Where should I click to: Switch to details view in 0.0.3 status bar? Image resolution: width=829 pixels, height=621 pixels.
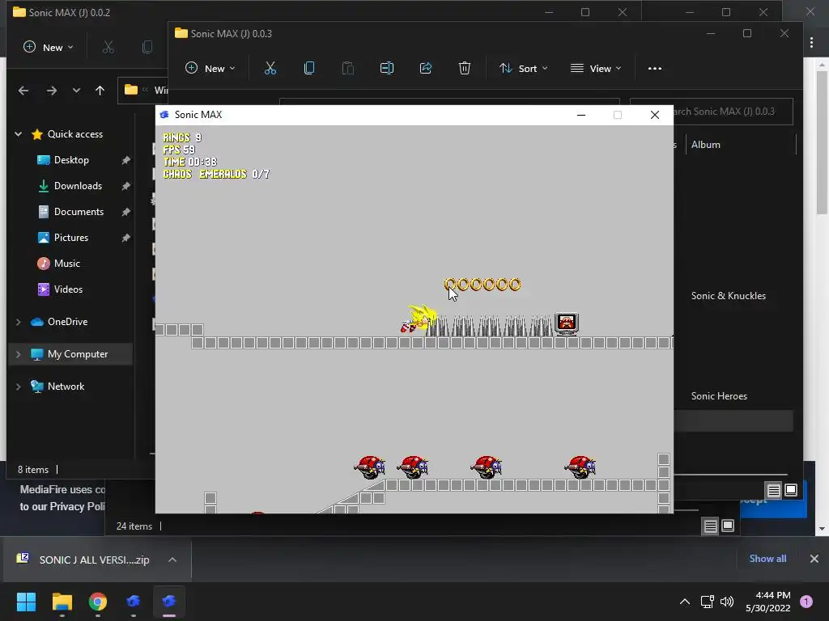coord(773,491)
